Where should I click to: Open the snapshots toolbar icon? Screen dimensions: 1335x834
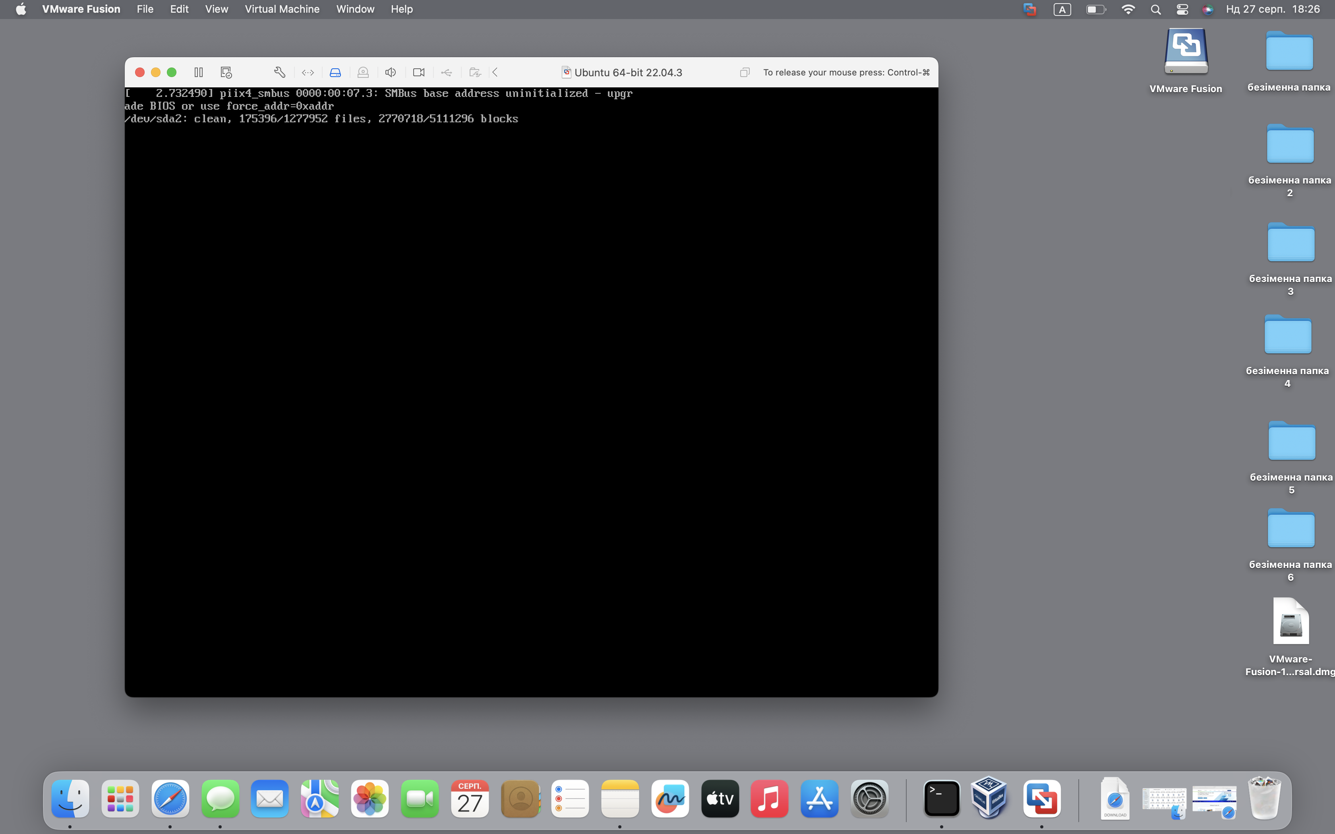(x=226, y=72)
